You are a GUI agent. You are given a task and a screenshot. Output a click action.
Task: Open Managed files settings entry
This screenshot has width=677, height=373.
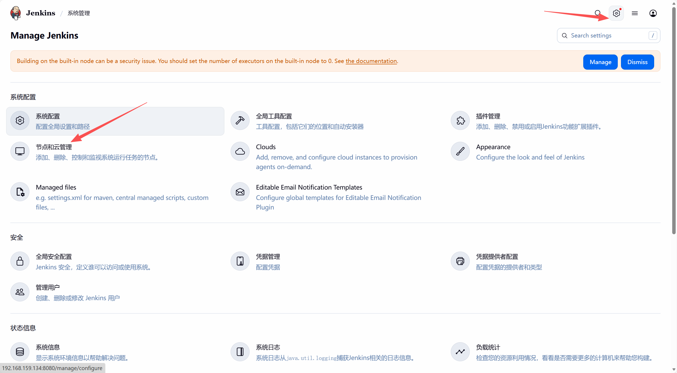point(56,187)
